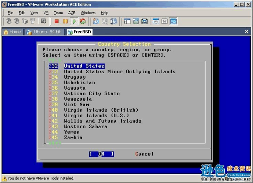Click the Quick Switch mode icon
The image size is (253, 183).
[144, 21]
